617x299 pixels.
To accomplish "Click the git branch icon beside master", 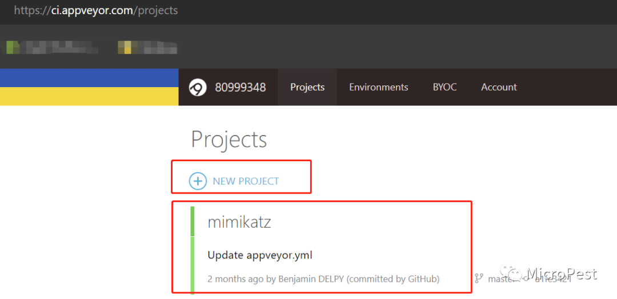I will click(479, 278).
